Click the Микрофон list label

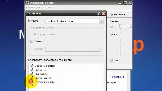click(x=41, y=74)
